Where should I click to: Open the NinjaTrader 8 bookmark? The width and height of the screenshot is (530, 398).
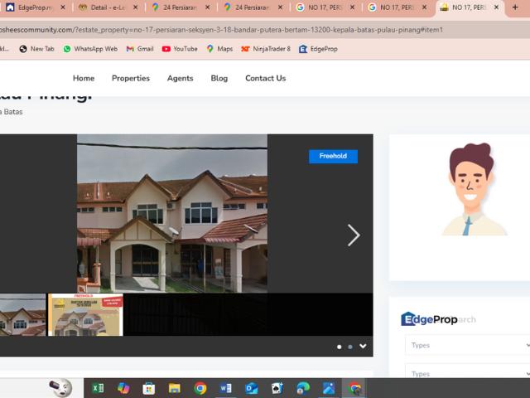(266, 49)
